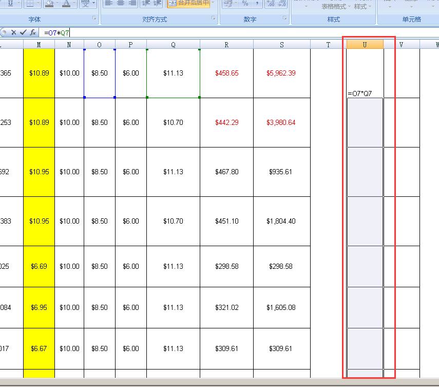Image resolution: width=439 pixels, height=387 pixels.
Task: Click the fill color bucket swatch
Action: click(x=49, y=3)
